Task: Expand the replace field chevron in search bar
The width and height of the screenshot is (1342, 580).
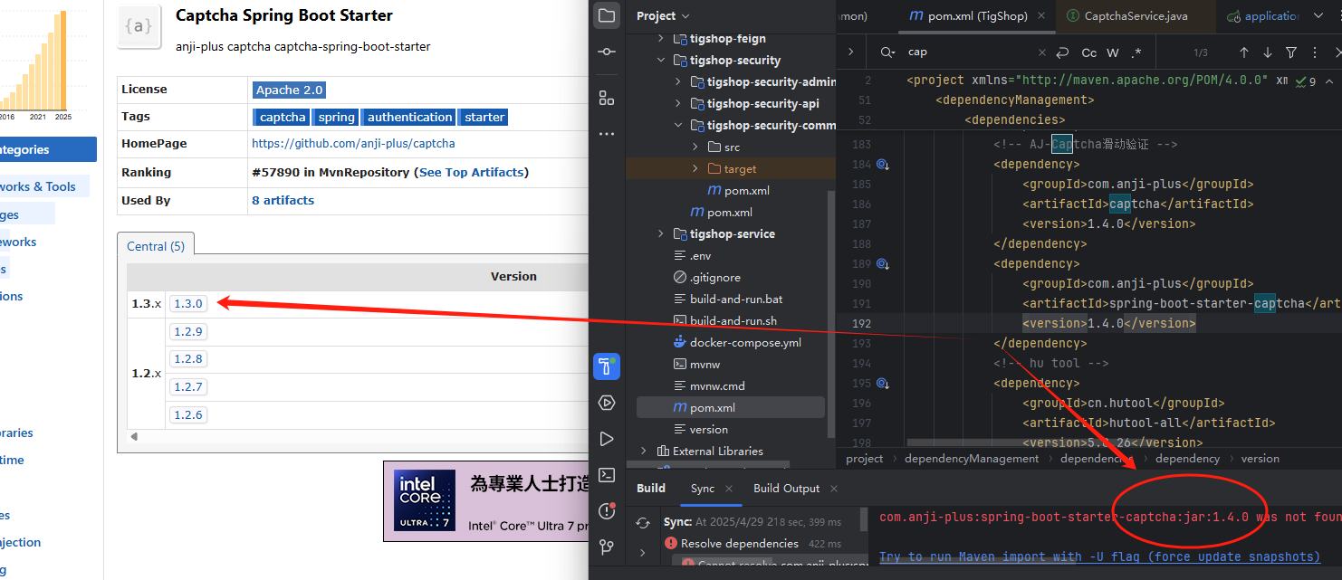Action: [851, 52]
